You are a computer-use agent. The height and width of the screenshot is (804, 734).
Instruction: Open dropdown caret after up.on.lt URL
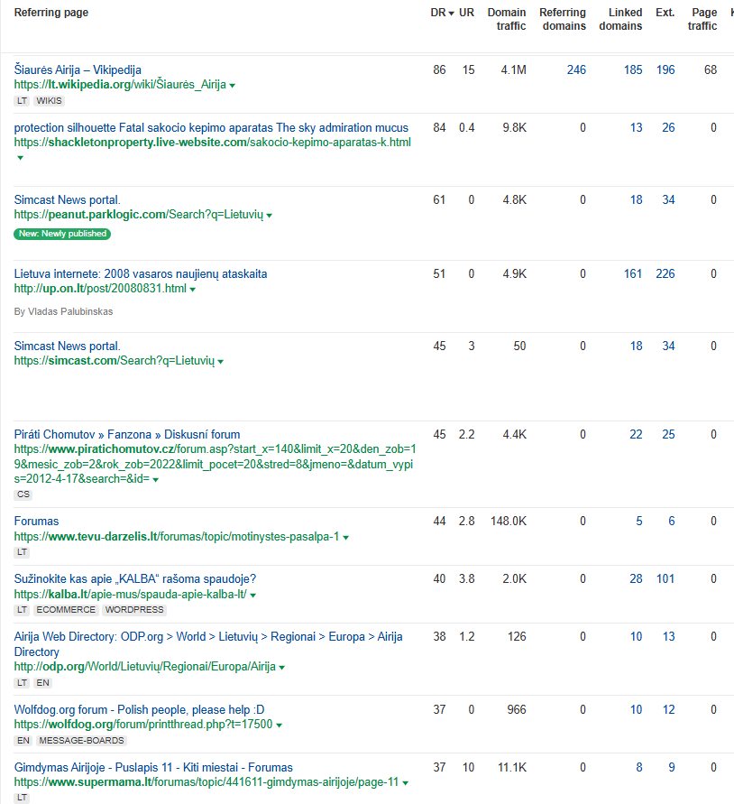pyautogui.click(x=193, y=289)
